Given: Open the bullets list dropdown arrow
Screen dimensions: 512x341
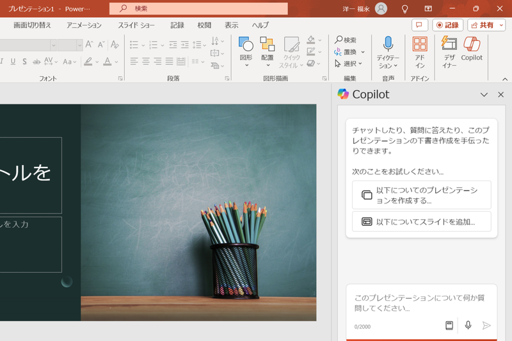Looking at the screenshot, I should tap(143, 45).
